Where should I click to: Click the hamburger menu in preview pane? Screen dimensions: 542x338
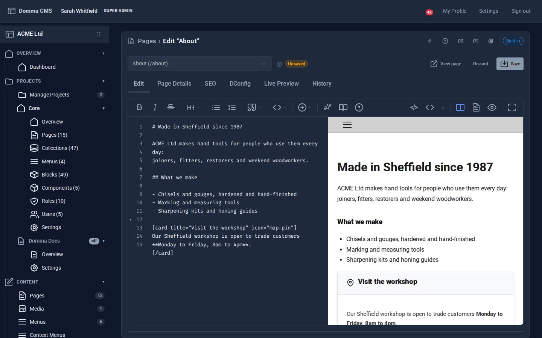[347, 125]
